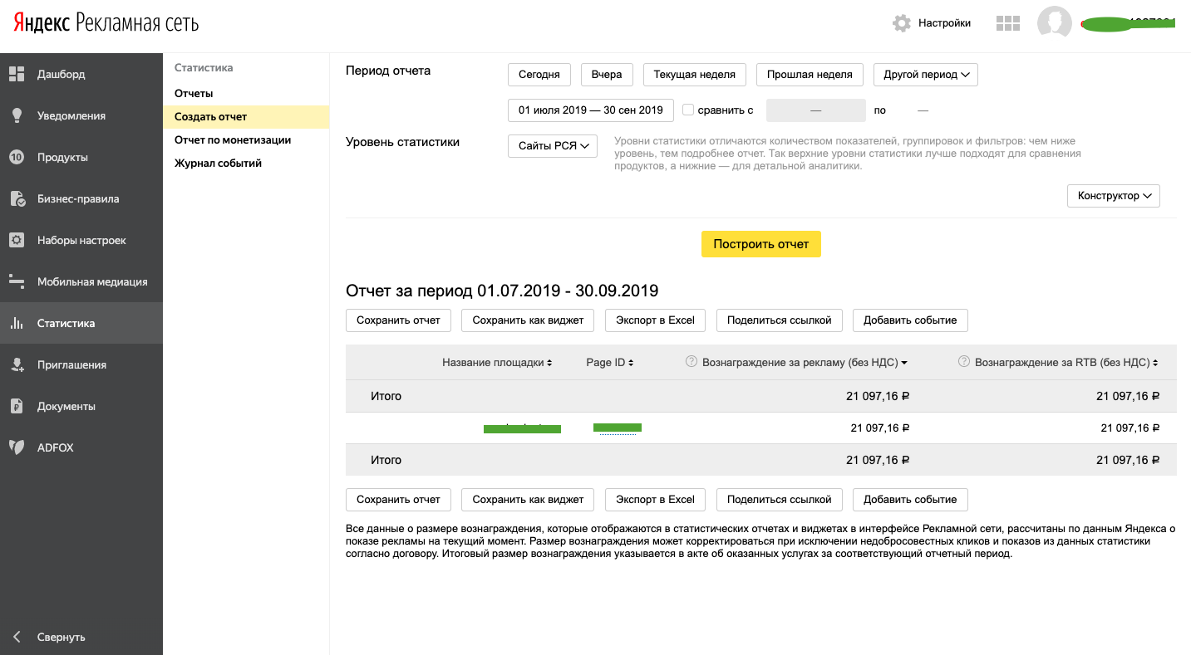Screen dimensions: 1191x655
Task: Click the settings gear icon in header
Action: click(x=902, y=23)
